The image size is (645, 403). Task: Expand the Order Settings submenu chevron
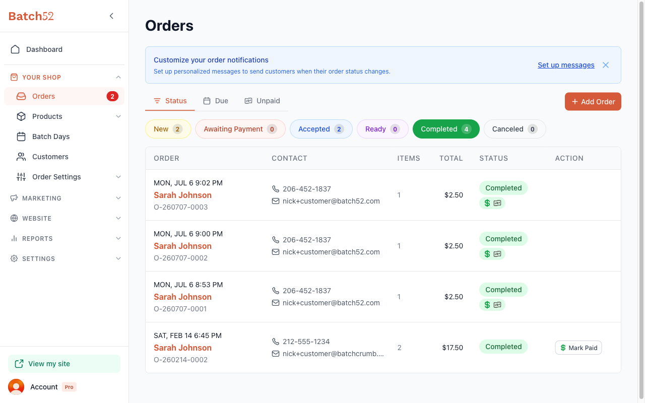coord(118,177)
